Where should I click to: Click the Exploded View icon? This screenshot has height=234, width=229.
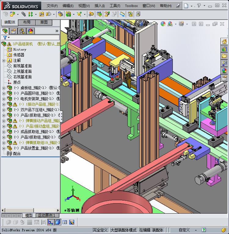[x=107, y=14]
